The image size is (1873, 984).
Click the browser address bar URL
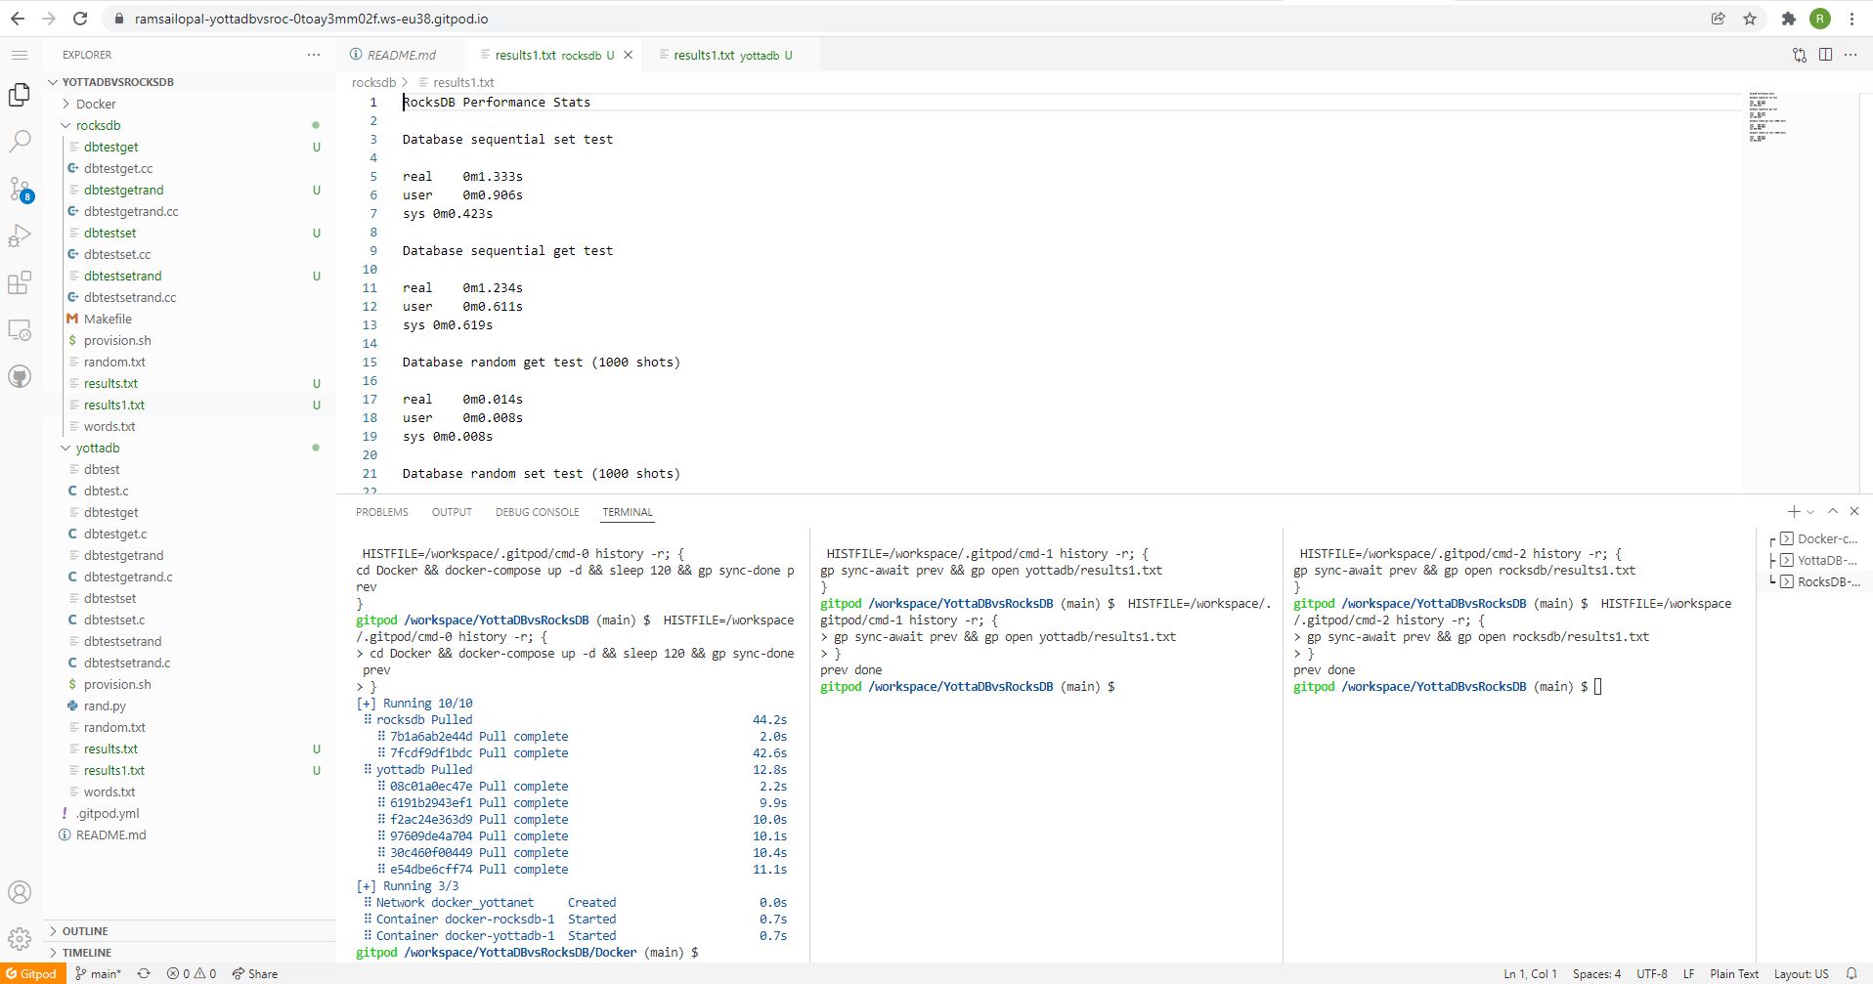click(311, 19)
